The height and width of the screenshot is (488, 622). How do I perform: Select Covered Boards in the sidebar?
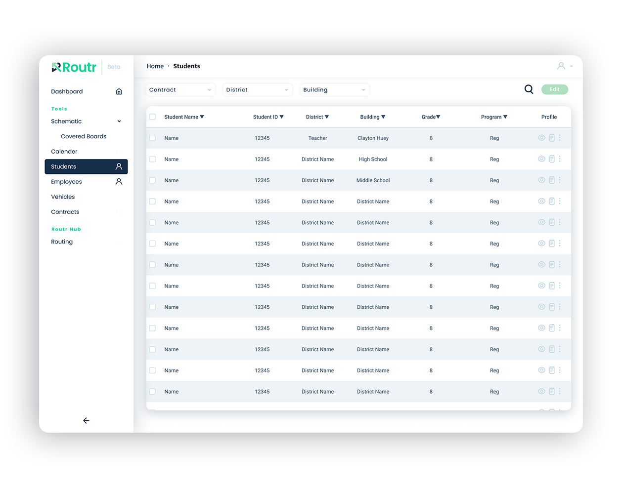tap(83, 136)
